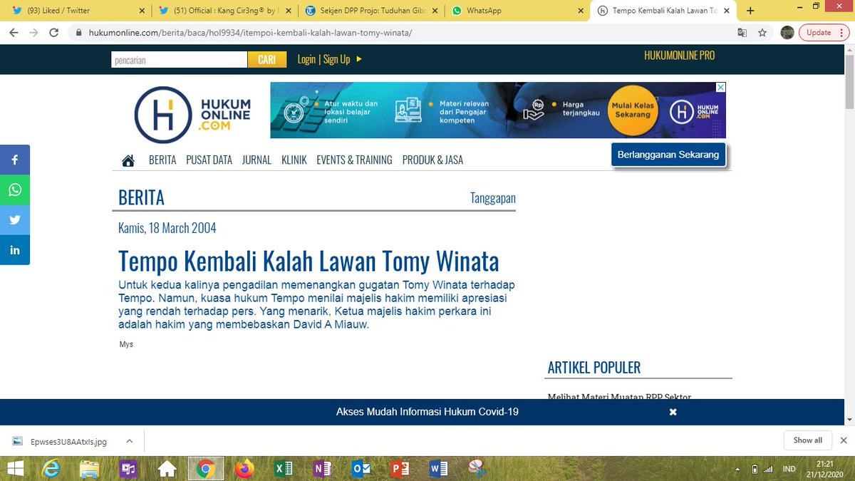This screenshot has width=855, height=481.
Task: Open the JURNAL menu
Action: pyautogui.click(x=256, y=160)
